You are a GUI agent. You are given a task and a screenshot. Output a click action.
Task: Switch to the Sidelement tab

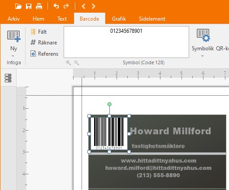click(152, 19)
